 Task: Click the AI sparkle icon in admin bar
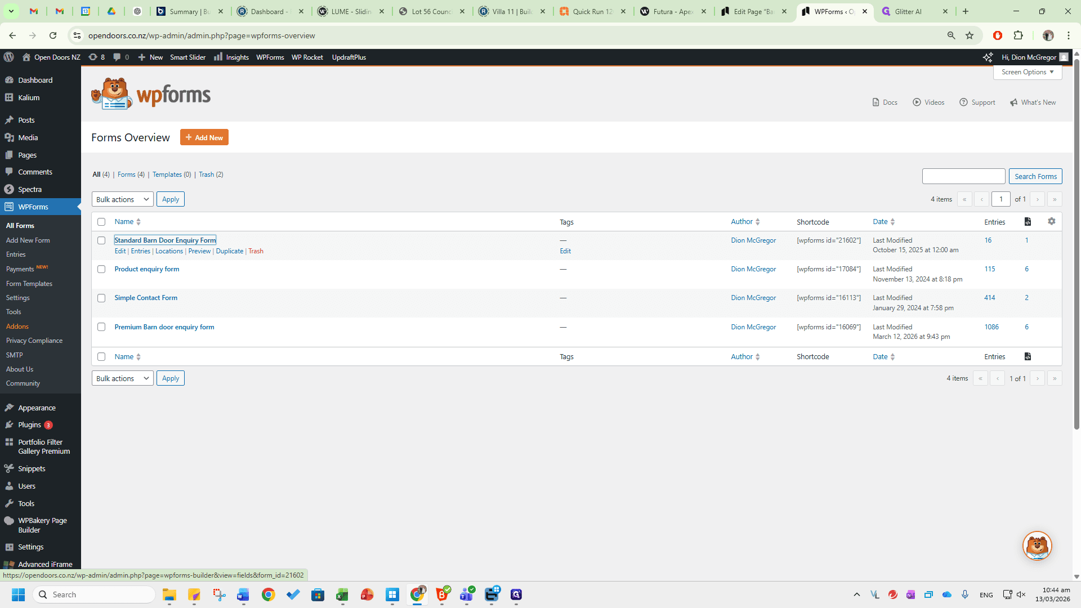(988, 57)
